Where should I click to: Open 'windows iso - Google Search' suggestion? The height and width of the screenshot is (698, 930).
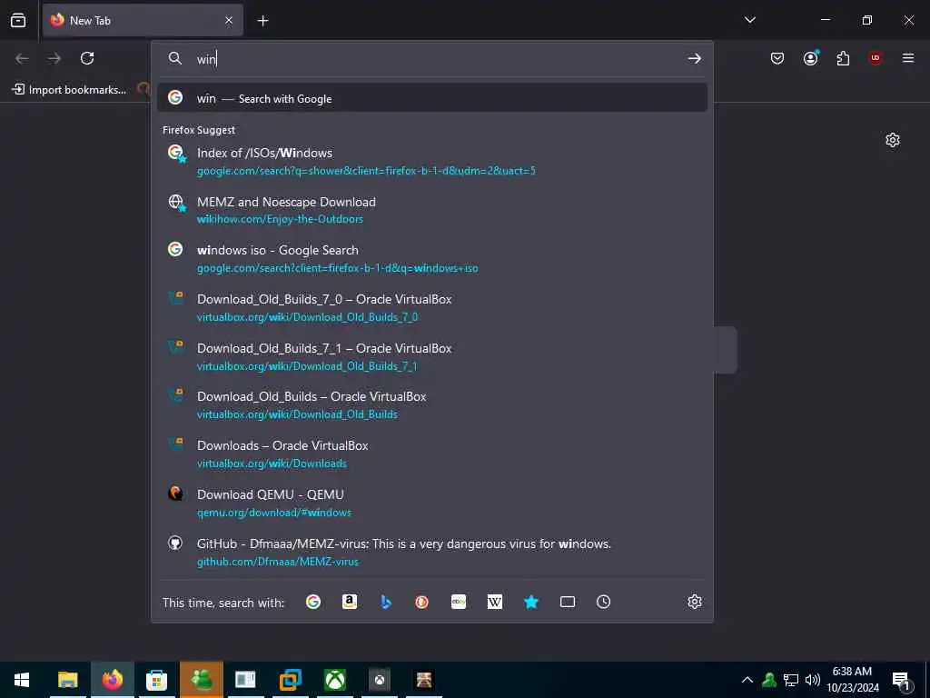432,259
